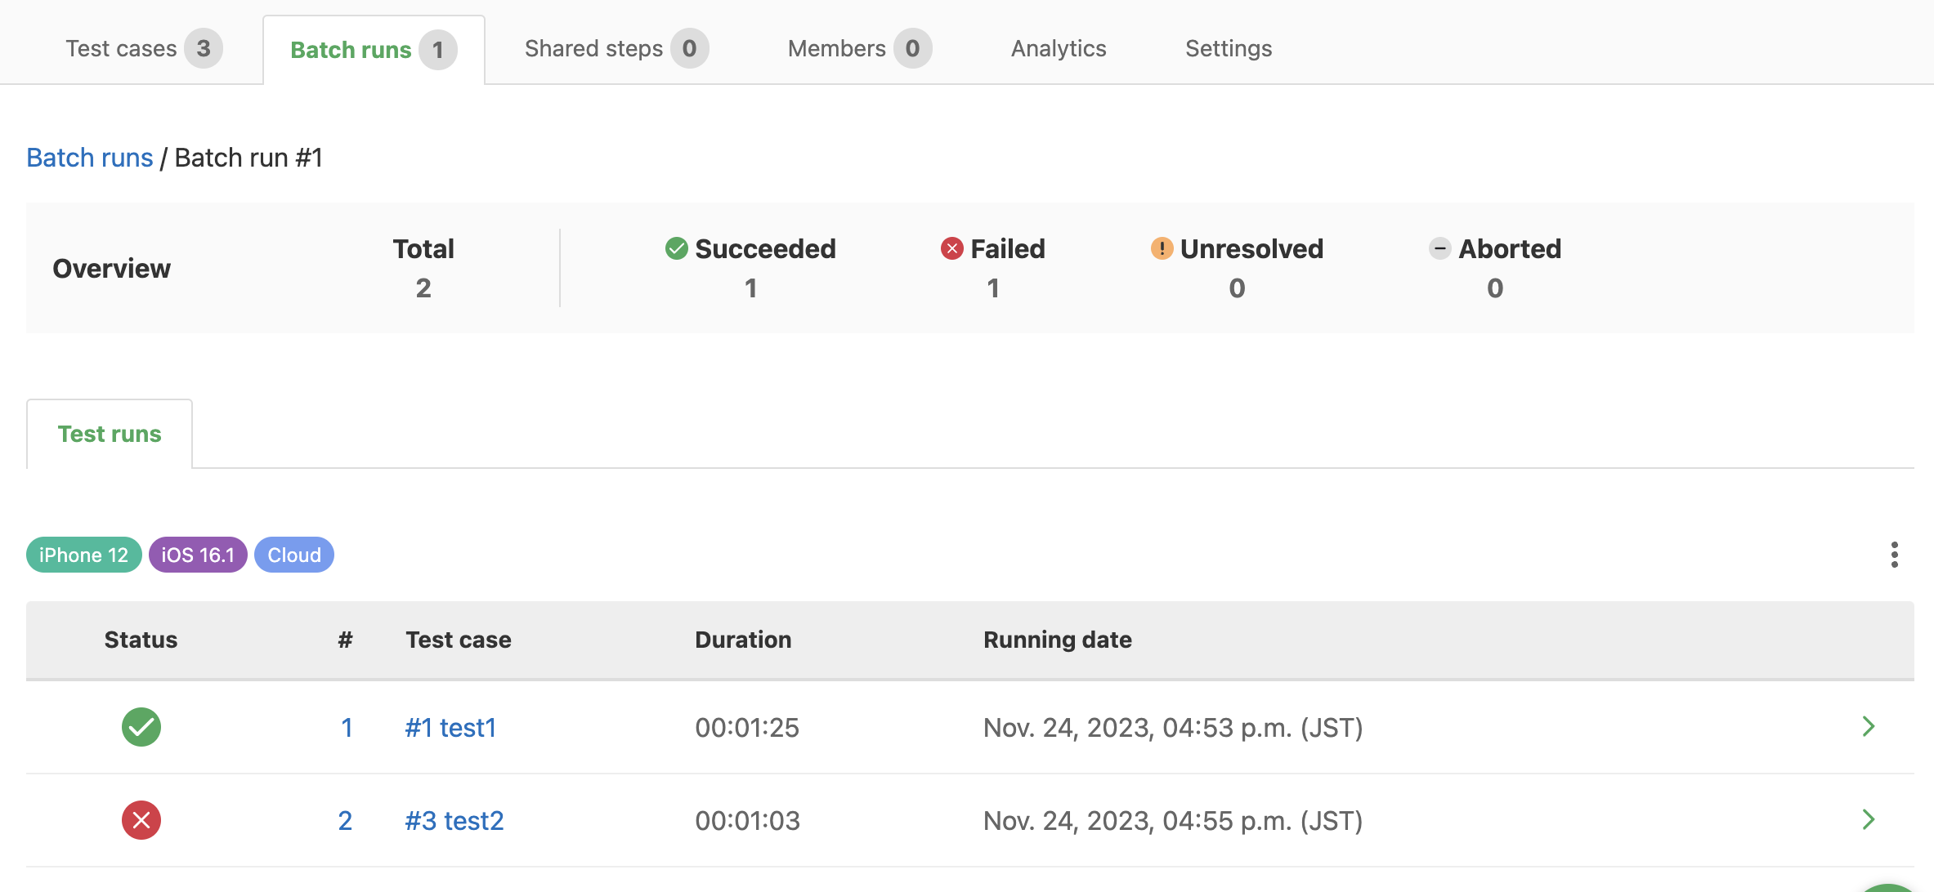Image resolution: width=1934 pixels, height=892 pixels.
Task: Click the iPhone 12 device tag
Action: (x=84, y=555)
